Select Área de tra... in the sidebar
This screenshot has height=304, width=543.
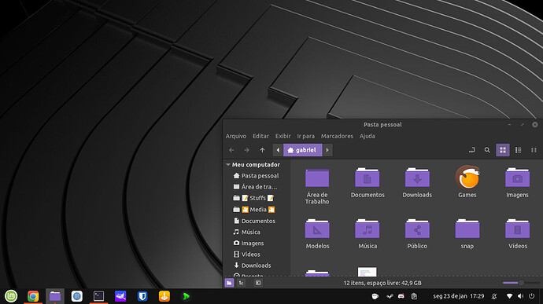coord(257,187)
